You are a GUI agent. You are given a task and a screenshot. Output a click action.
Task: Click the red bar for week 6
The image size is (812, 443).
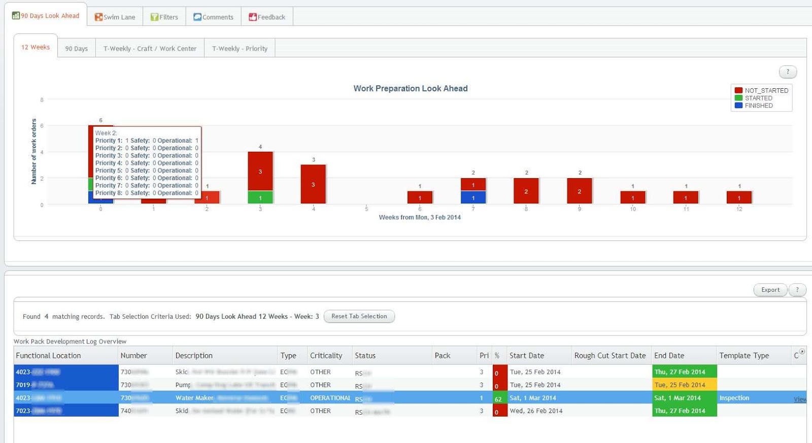coord(420,197)
